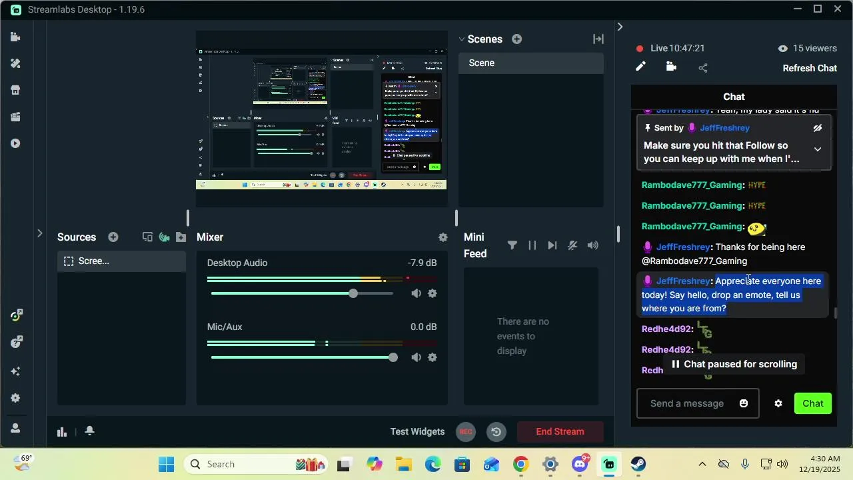The image size is (853, 480).
Task: Mute Mini Feed event alerts
Action: 572,245
